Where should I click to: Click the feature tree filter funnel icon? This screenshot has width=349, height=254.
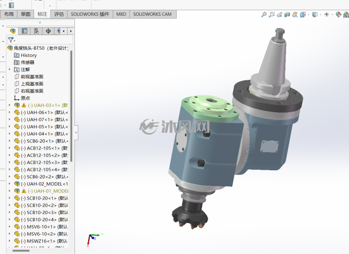click(x=11, y=40)
